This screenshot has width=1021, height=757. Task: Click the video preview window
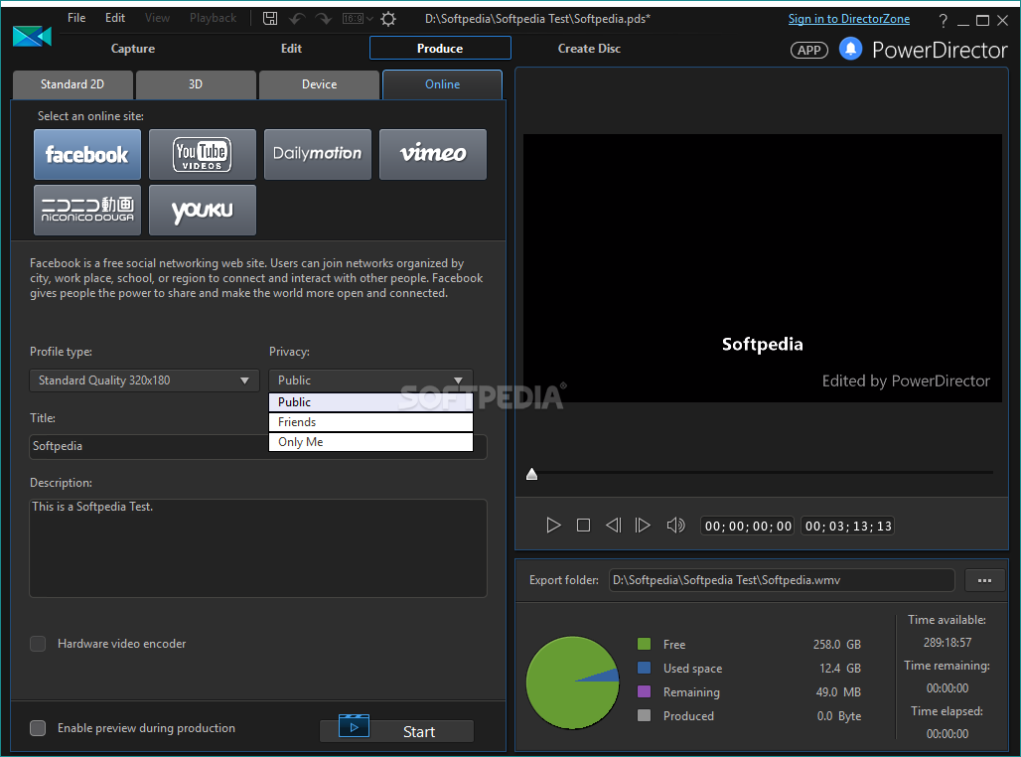[x=763, y=268]
